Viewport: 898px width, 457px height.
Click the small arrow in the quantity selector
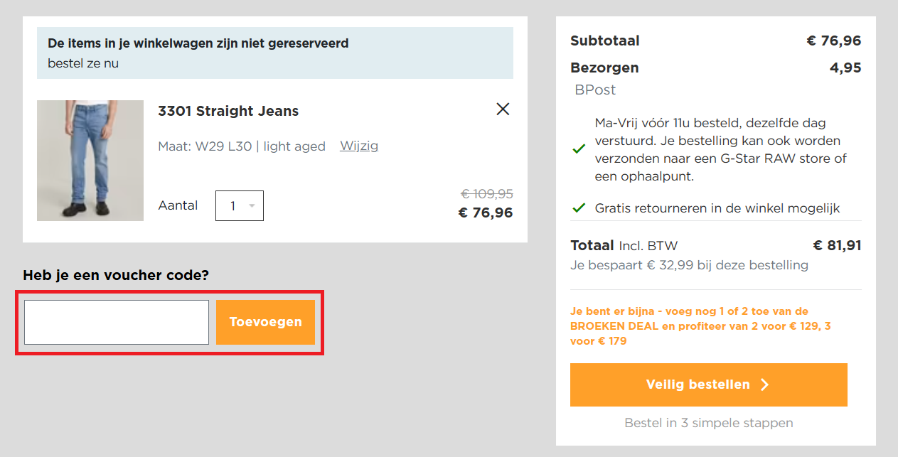tap(252, 206)
